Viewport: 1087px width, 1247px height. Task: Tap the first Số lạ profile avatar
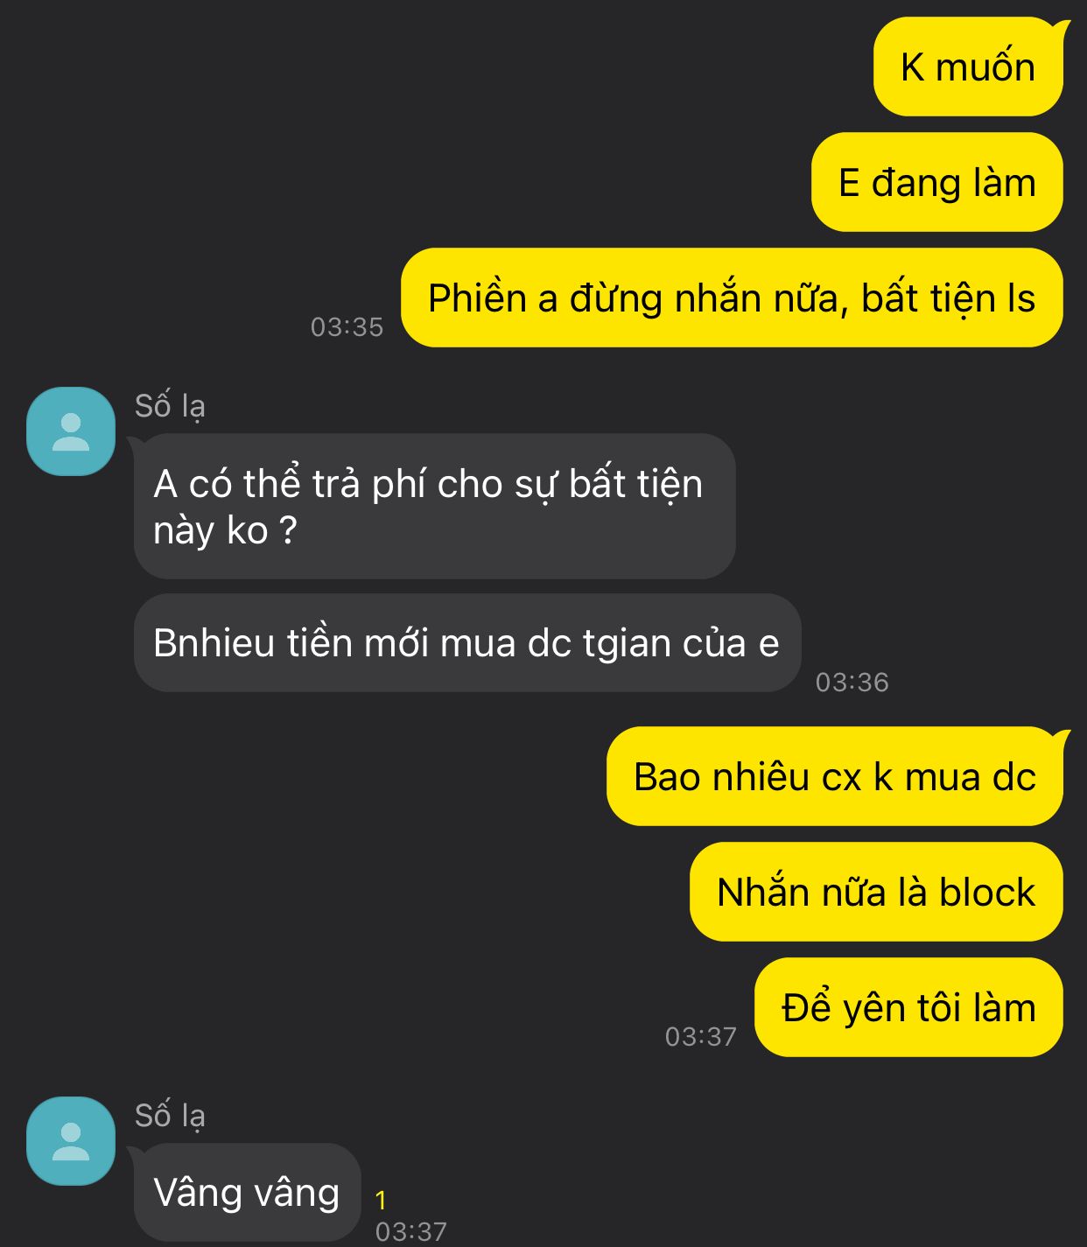click(x=71, y=431)
